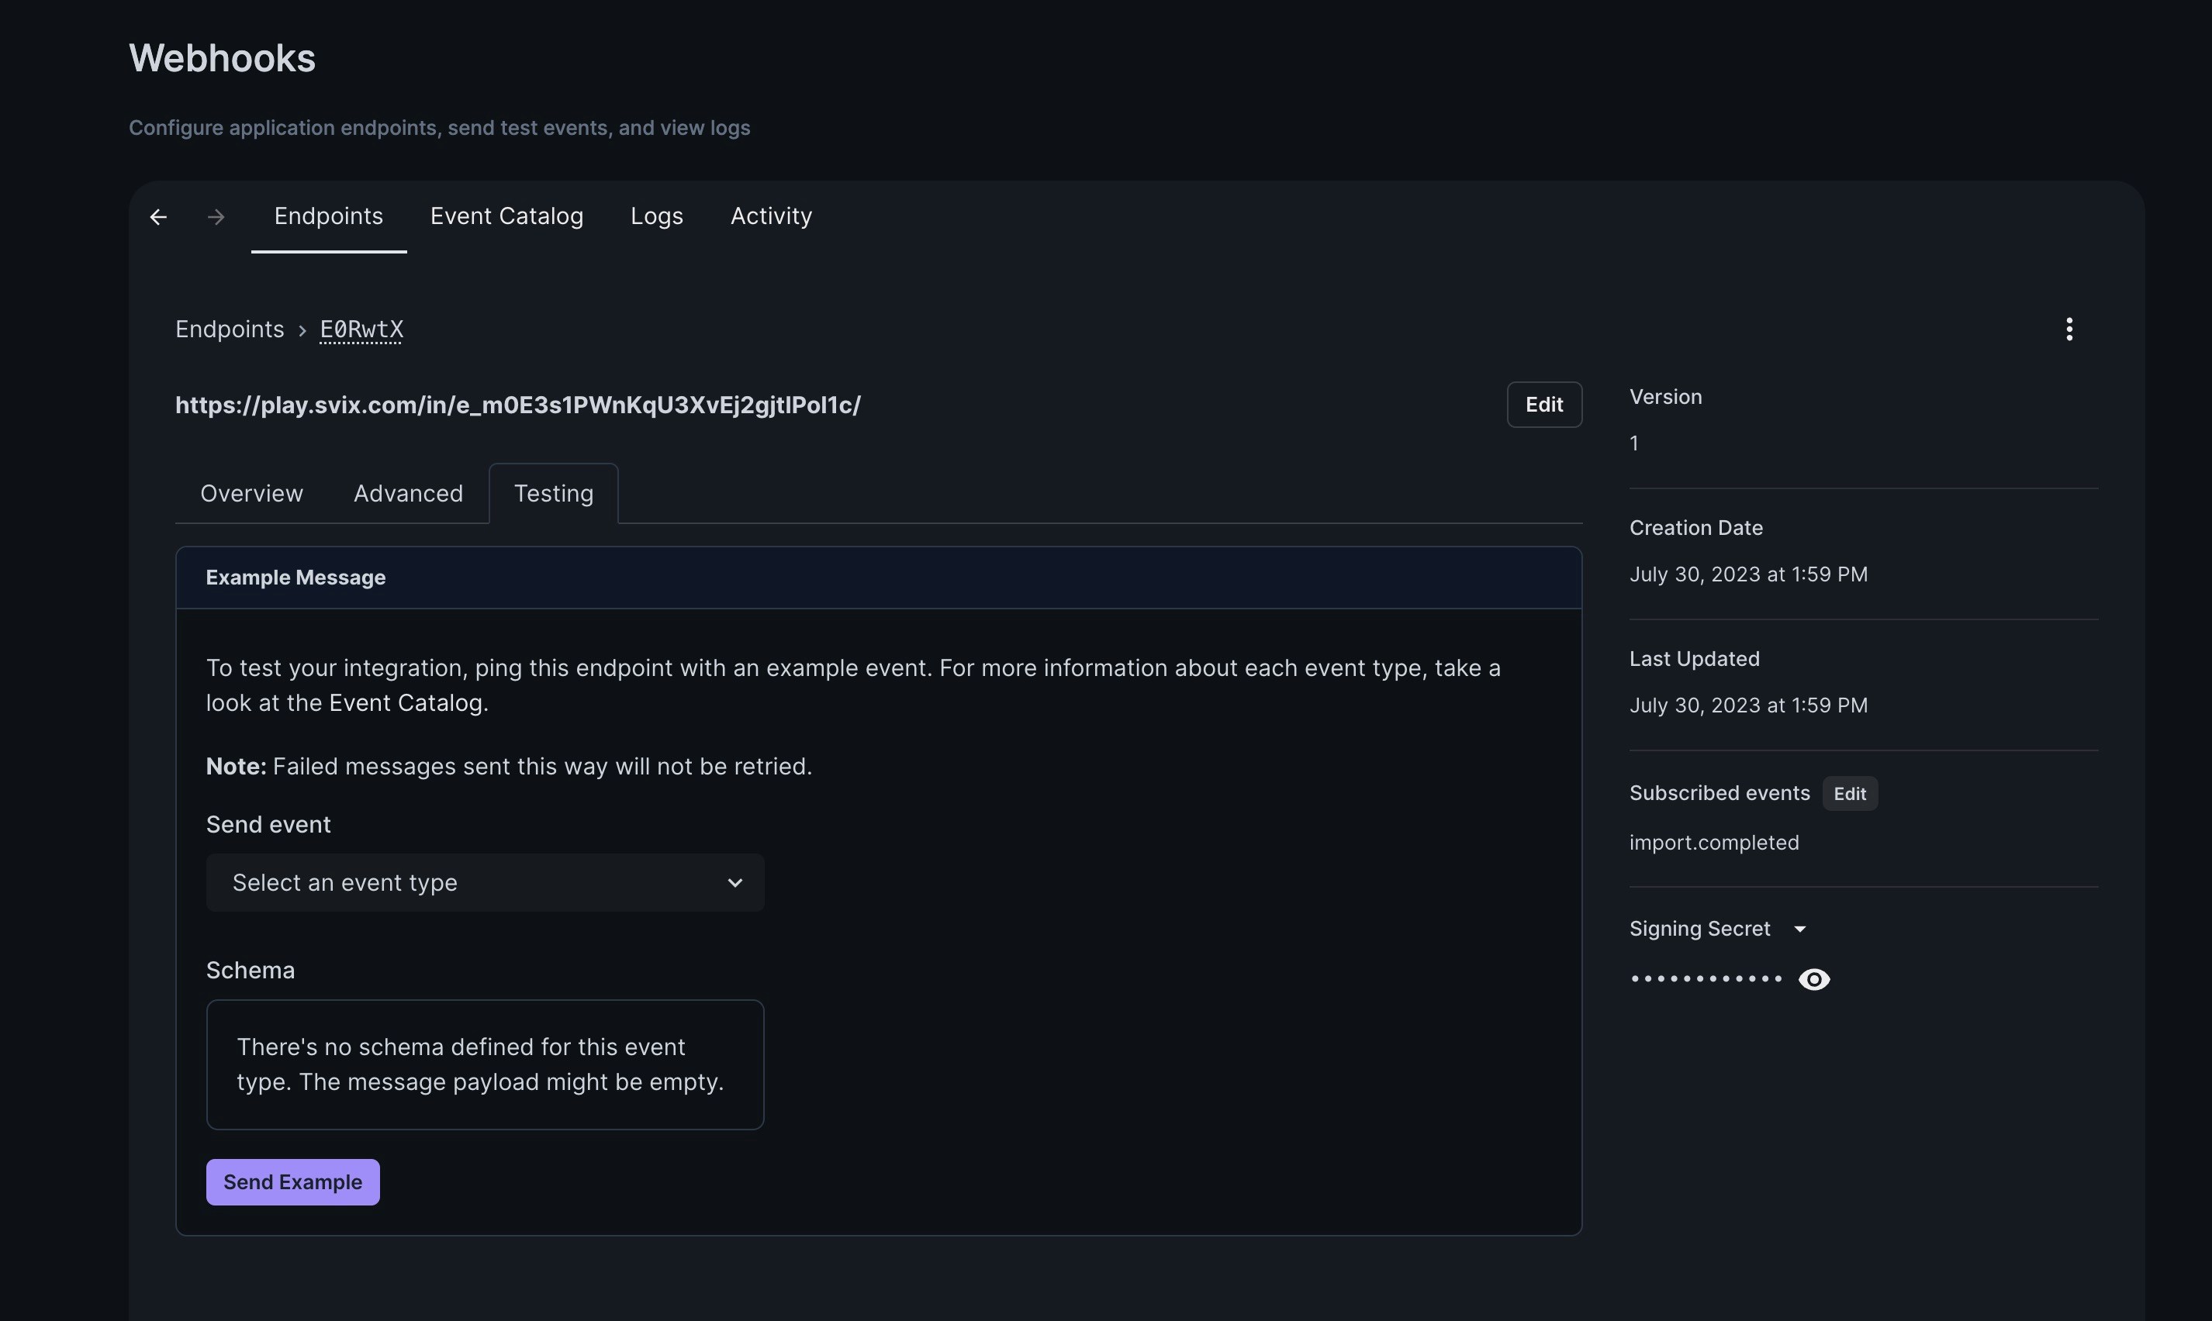Select the Endpoints tab
The height and width of the screenshot is (1321, 2212).
click(x=329, y=216)
